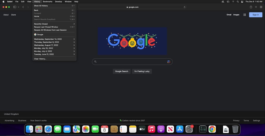
Task: Click the Google holiday doodle
Action: (132, 41)
